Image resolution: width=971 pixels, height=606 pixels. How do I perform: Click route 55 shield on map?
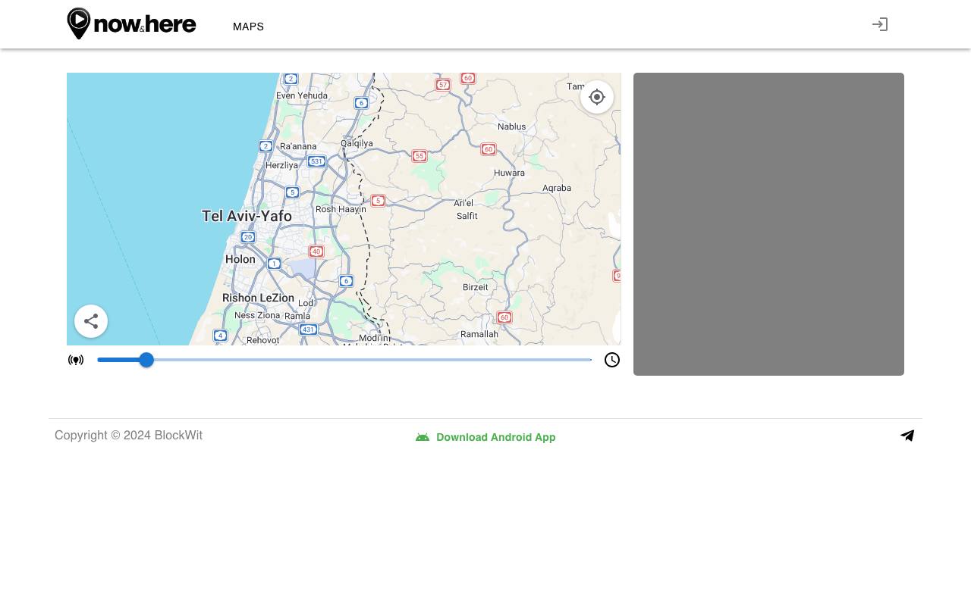tap(420, 156)
